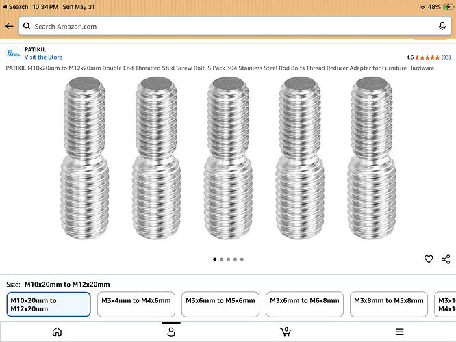Go to fifth image carousel dot

[242, 259]
